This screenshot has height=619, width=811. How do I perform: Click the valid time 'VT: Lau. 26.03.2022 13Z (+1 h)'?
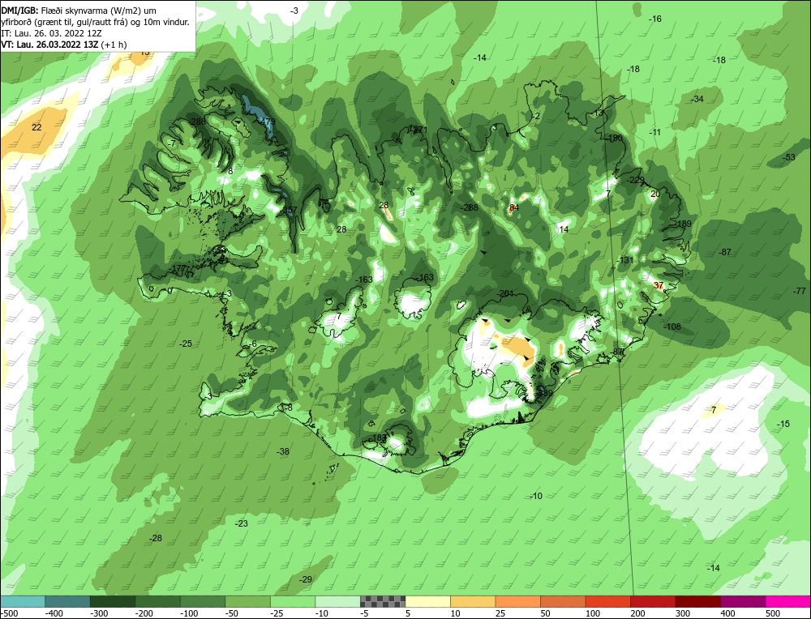pos(63,45)
